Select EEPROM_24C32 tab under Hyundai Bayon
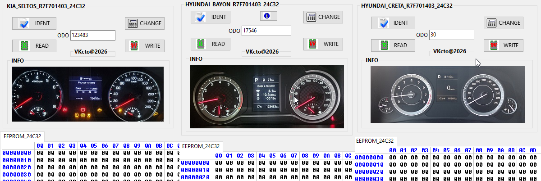 [201, 146]
